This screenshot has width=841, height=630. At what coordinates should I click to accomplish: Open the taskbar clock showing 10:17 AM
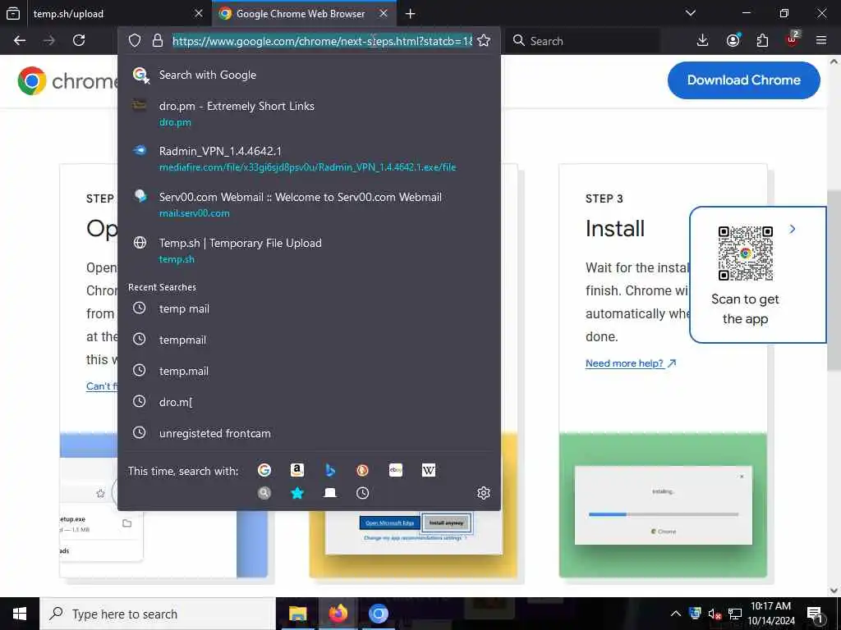point(770,614)
